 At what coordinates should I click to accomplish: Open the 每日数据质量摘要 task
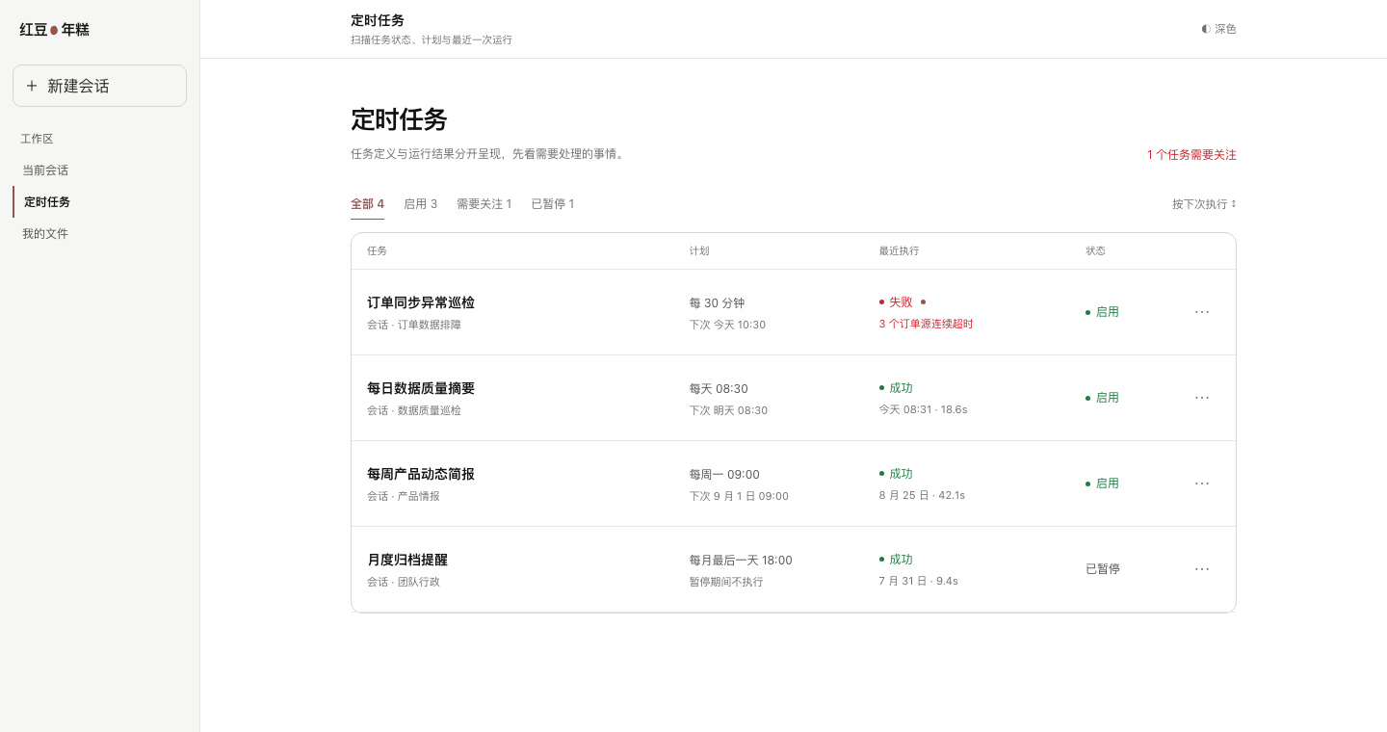coord(421,388)
